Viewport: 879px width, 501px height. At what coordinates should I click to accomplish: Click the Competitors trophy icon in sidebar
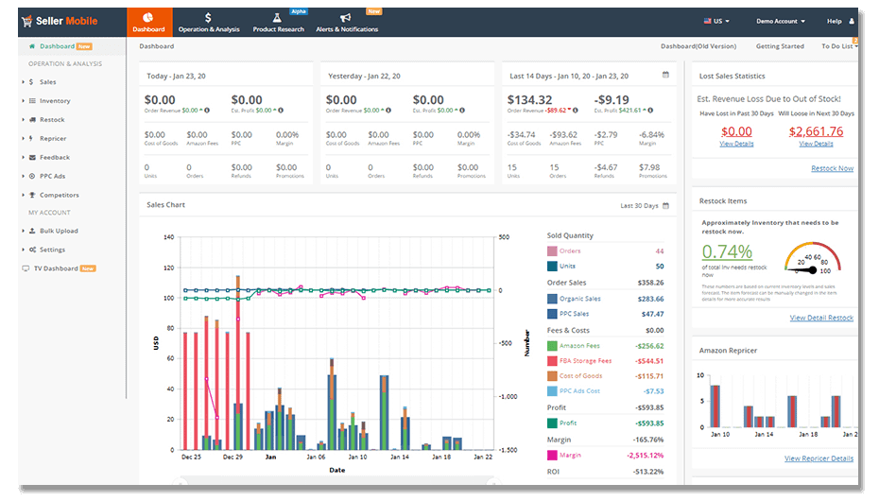(x=32, y=196)
